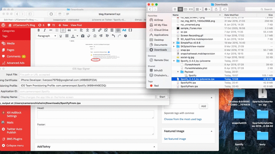This screenshot has width=275, height=154.
Task: Toggle bold formatting in the editor
Action: click(39, 30)
